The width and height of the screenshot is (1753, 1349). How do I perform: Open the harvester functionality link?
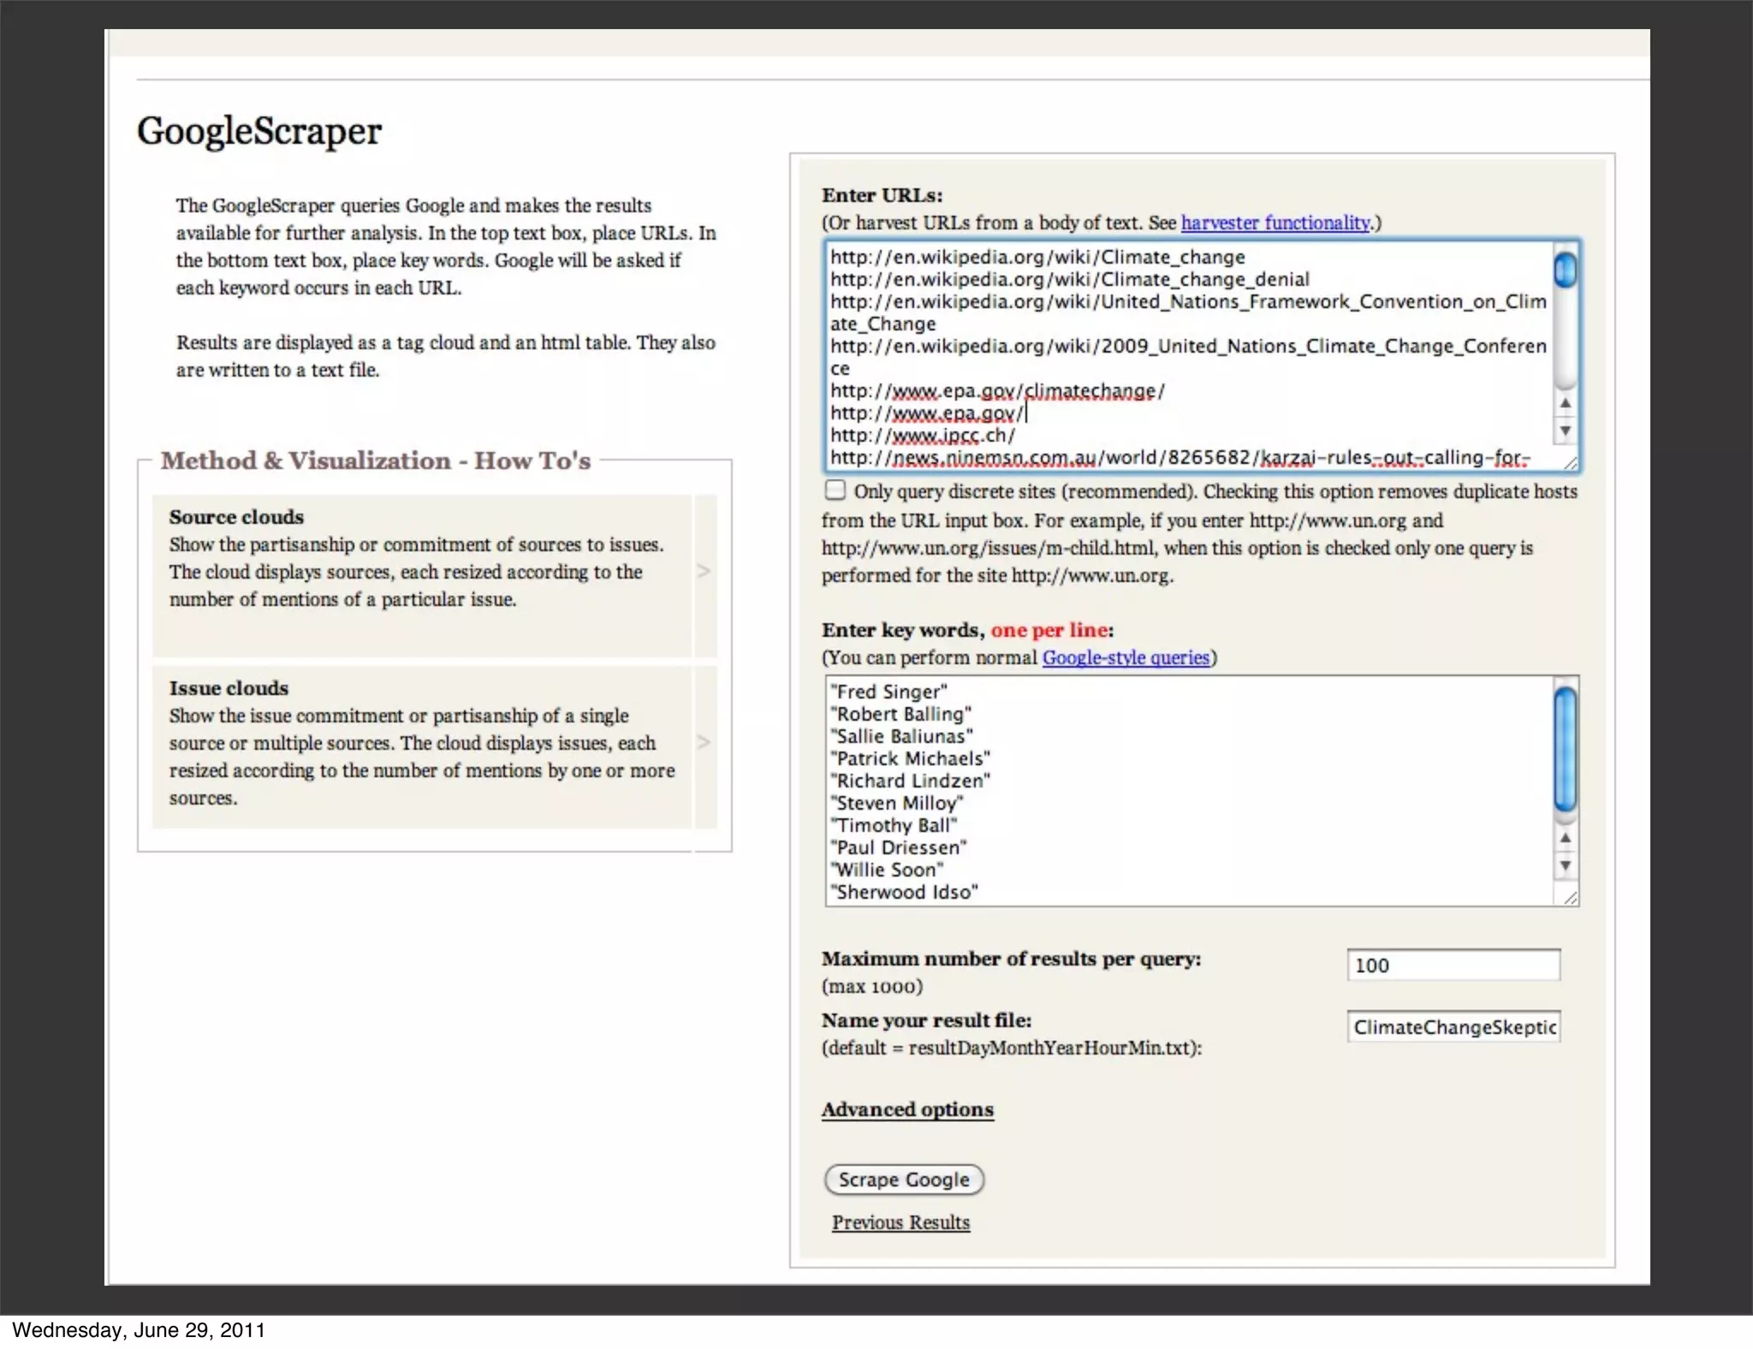click(1275, 223)
